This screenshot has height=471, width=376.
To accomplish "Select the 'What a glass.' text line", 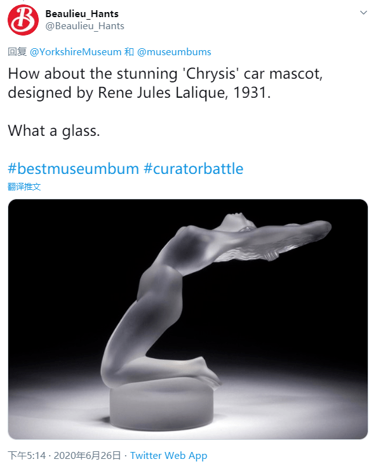I will click(x=54, y=131).
